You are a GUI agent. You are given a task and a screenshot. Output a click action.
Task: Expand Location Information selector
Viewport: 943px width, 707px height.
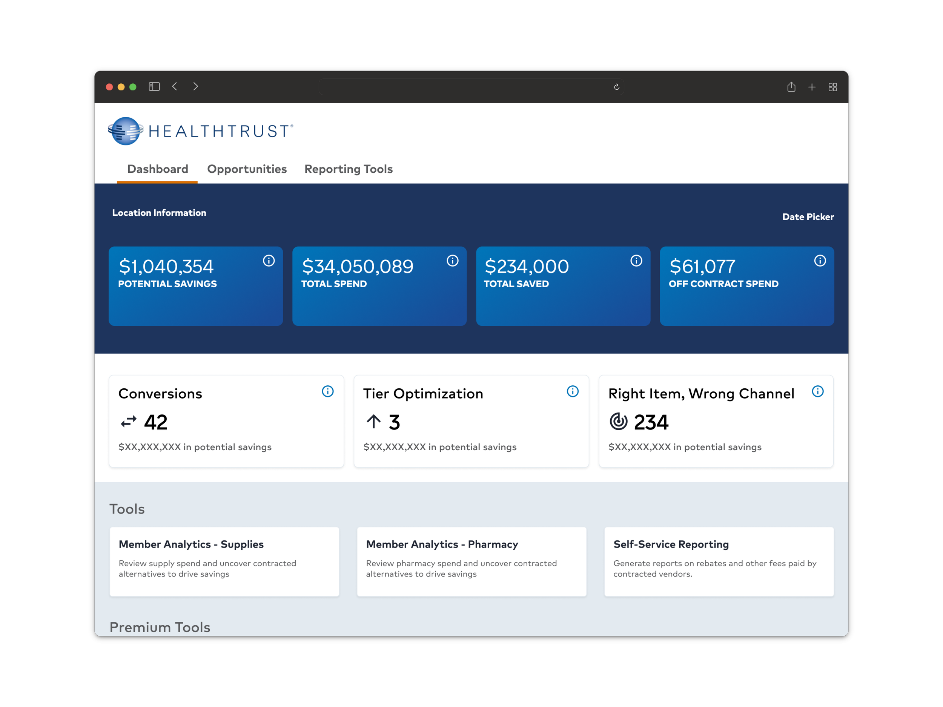point(159,213)
